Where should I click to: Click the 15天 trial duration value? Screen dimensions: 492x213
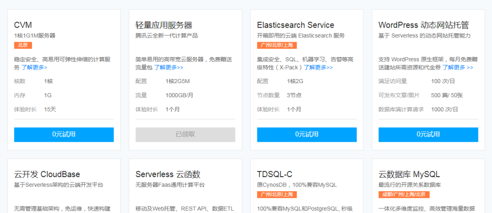point(50,109)
